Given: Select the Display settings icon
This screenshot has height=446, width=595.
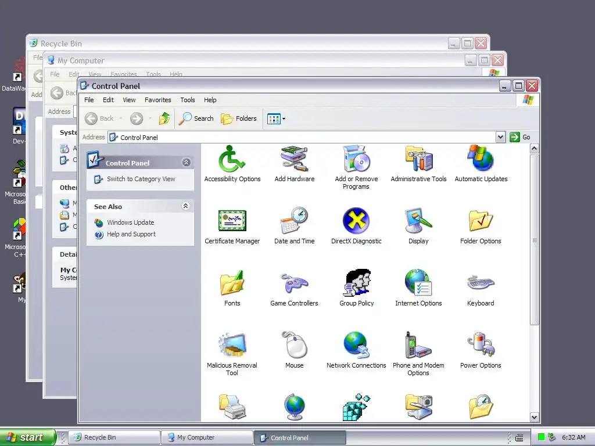Looking at the screenshot, I should (x=418, y=226).
